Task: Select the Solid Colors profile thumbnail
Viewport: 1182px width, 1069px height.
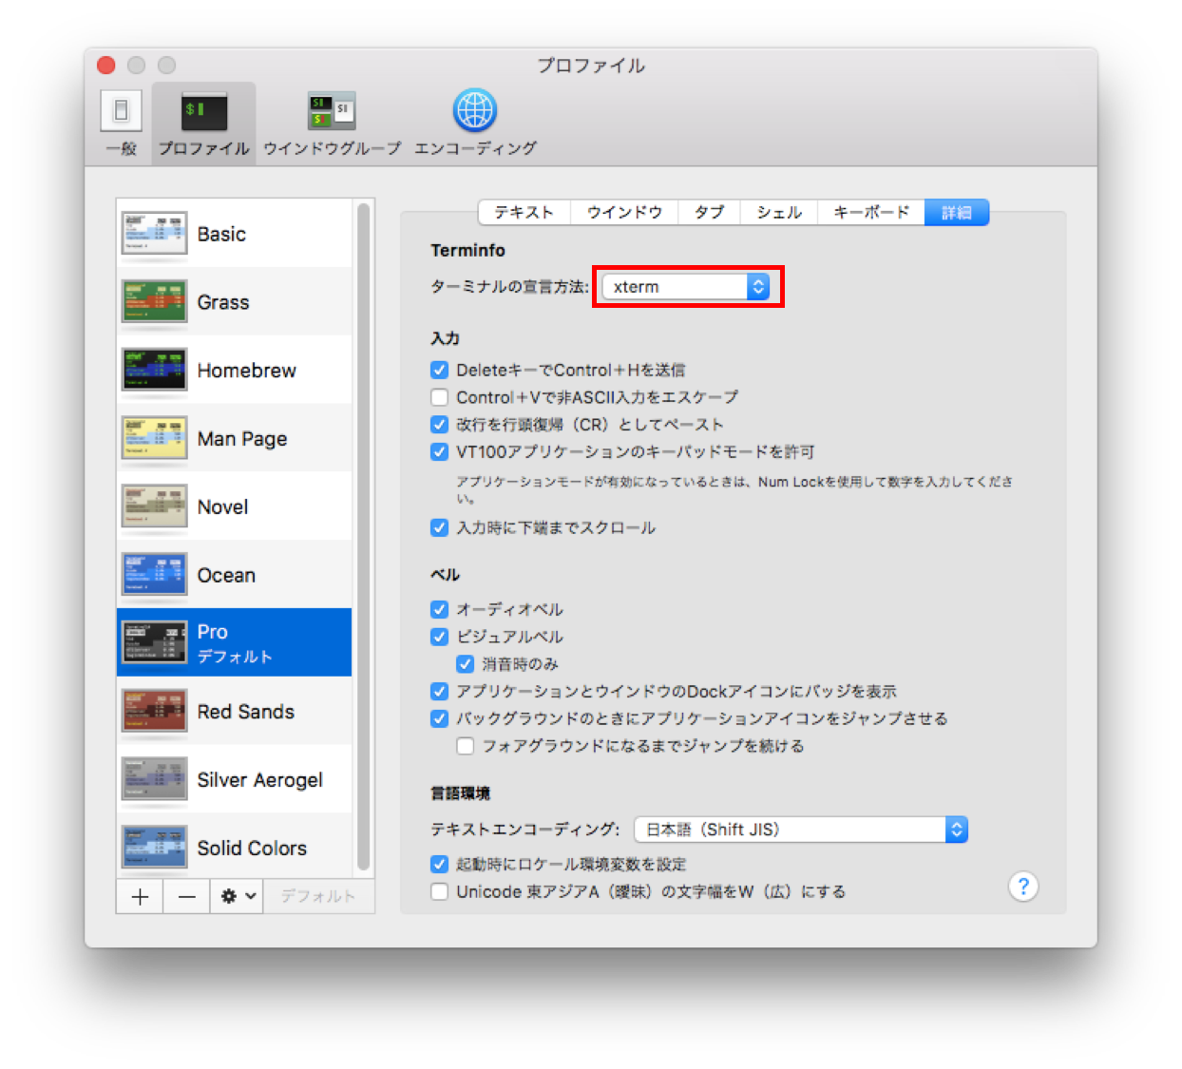Action: (x=154, y=849)
